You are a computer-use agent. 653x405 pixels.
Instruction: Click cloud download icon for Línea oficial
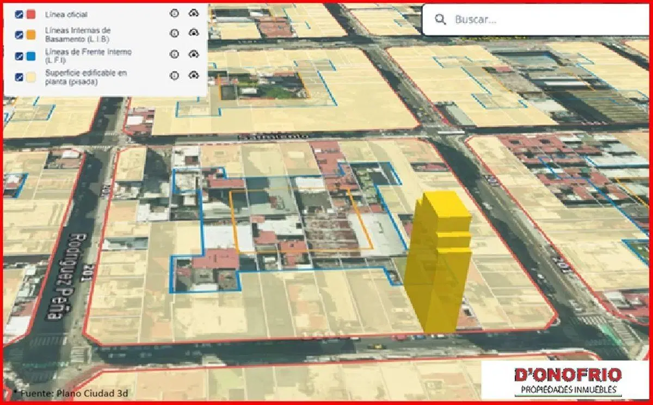coord(193,14)
